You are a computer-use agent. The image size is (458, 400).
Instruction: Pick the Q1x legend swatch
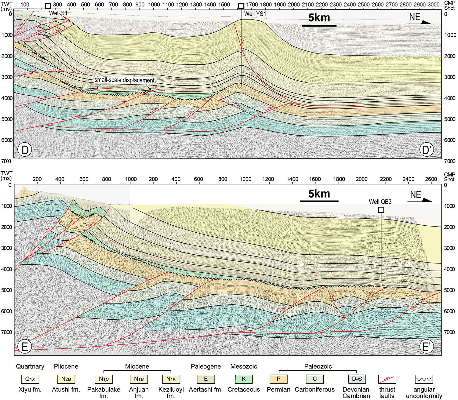[x=30, y=379]
